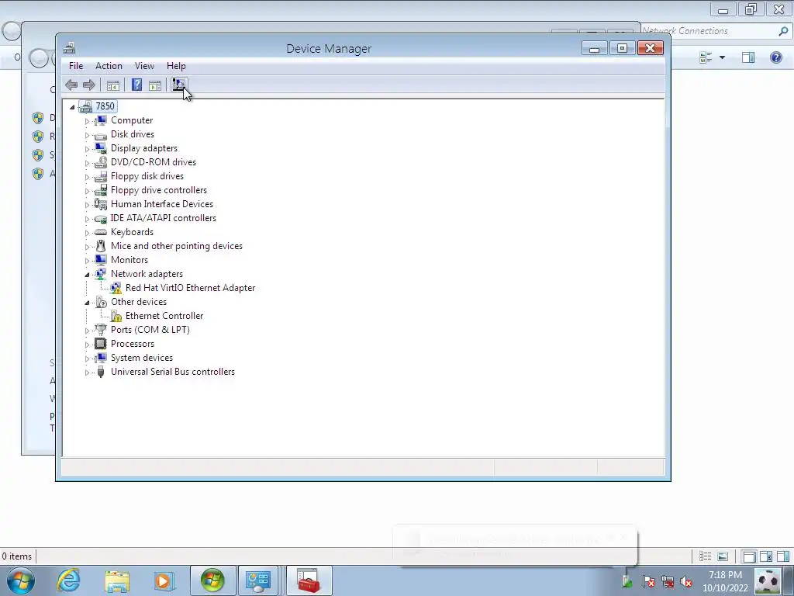The width and height of the screenshot is (794, 596).
Task: Click the Back arrow in Device Manager toolbar
Action: pyautogui.click(x=71, y=85)
